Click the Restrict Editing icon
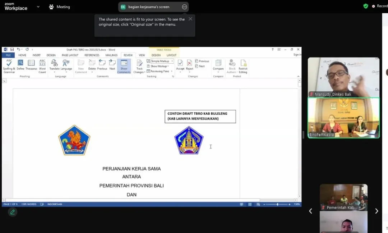Screen dimensions: 388x233 [243, 65]
